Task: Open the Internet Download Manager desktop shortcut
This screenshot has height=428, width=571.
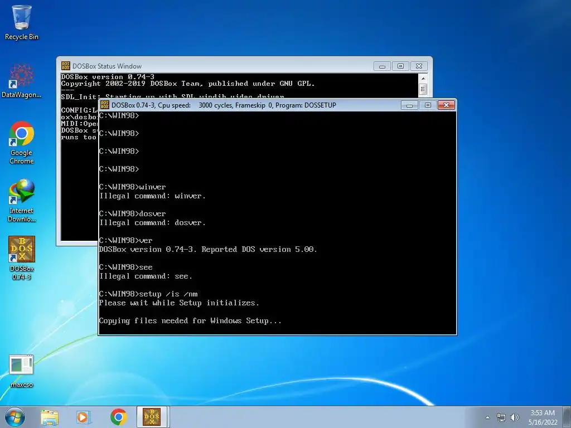Action: tap(22, 200)
